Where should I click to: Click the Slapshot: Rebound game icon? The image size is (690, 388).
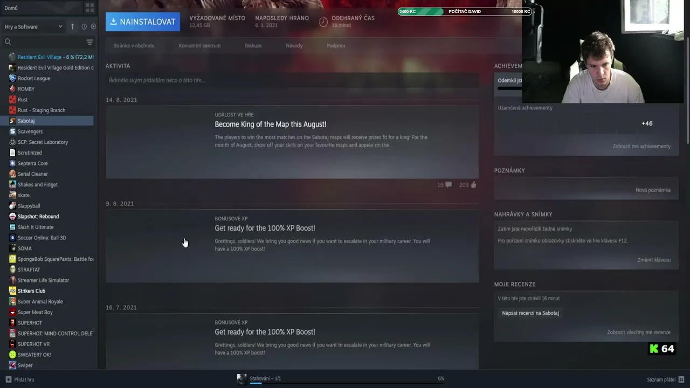[x=12, y=217]
